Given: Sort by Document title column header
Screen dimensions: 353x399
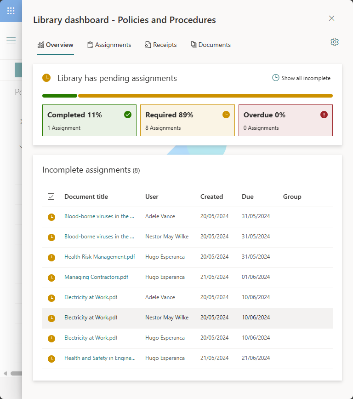Looking at the screenshot, I should tap(86, 197).
